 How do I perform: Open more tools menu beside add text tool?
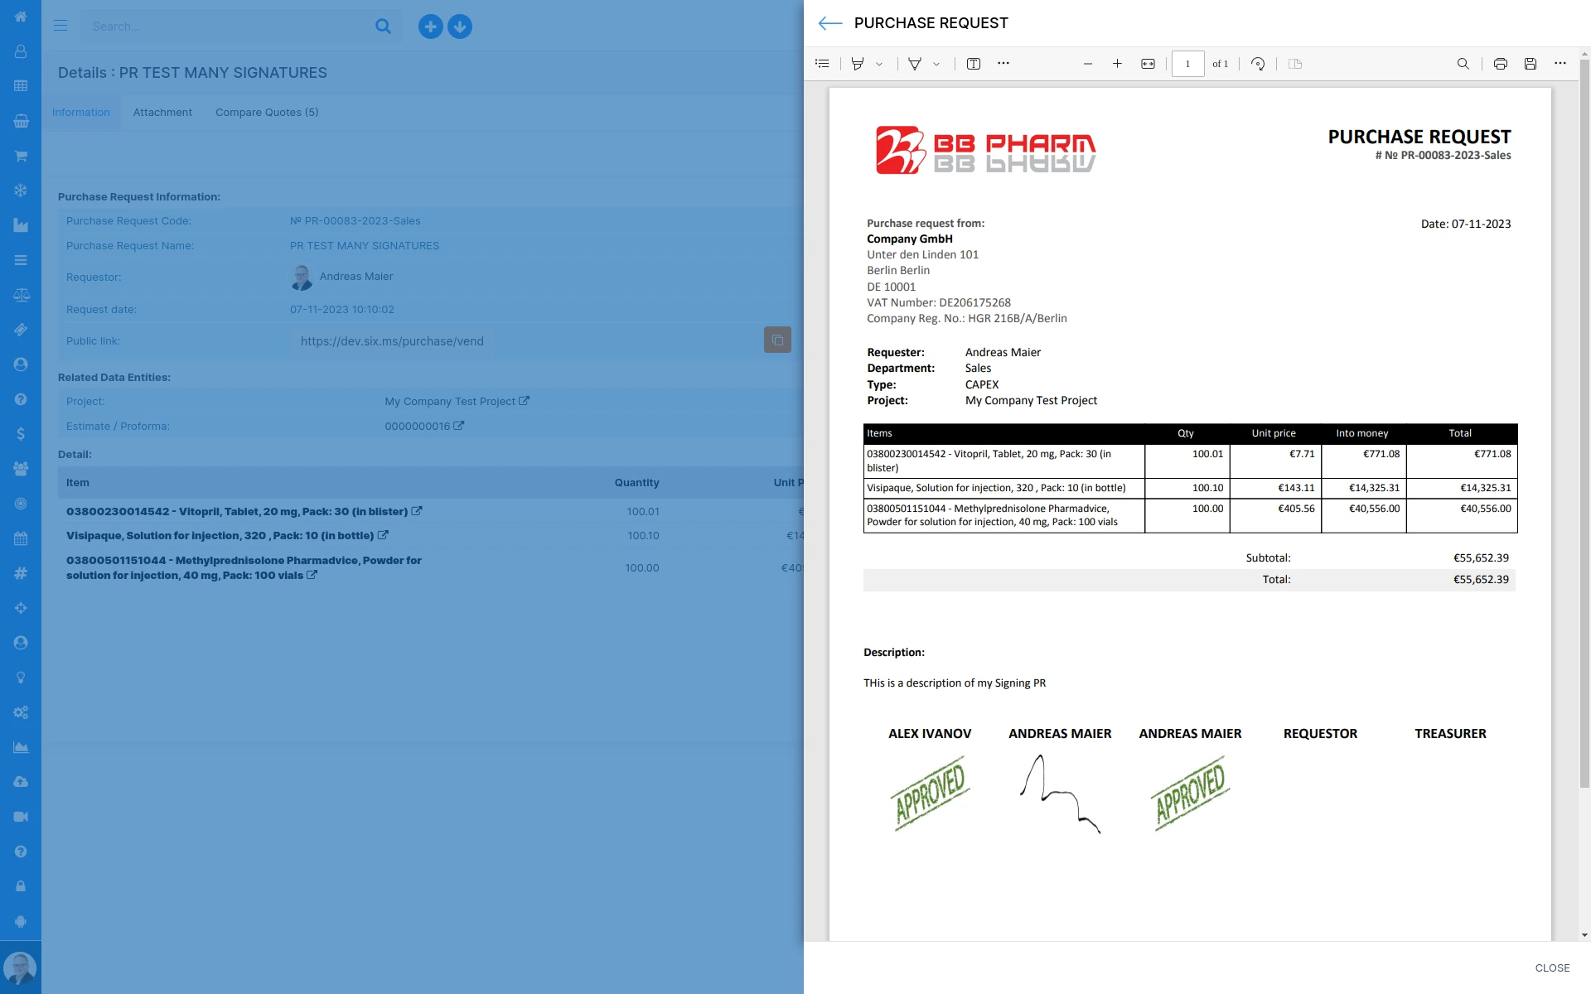pos(1003,63)
